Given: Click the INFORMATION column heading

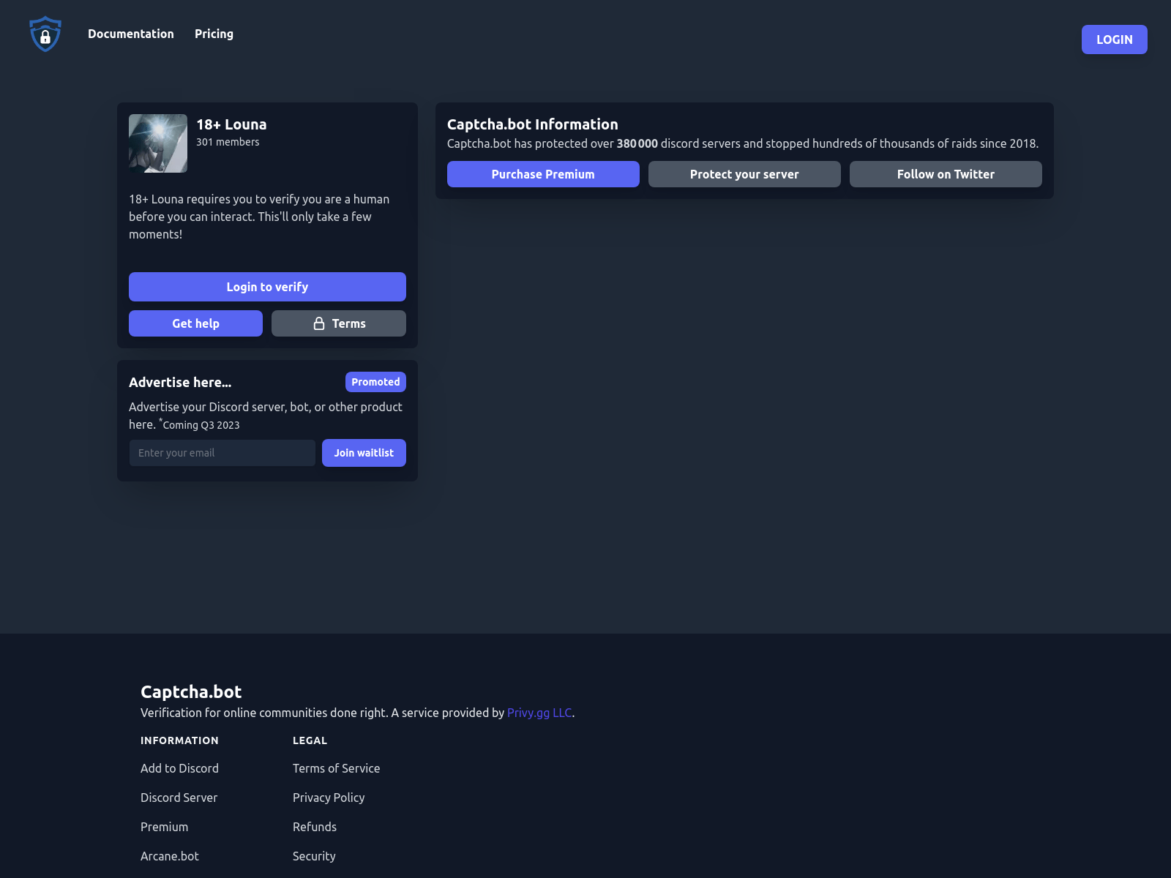Looking at the screenshot, I should [x=179, y=740].
